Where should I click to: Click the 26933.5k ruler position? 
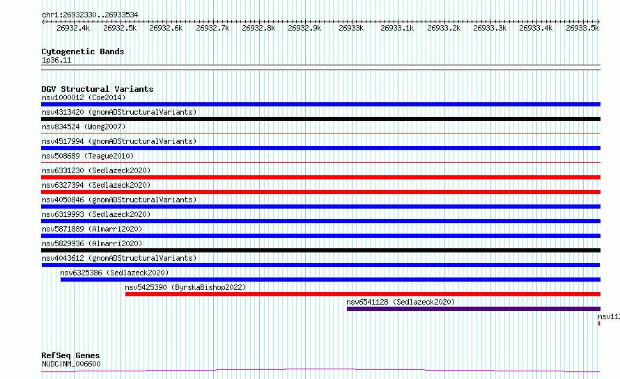click(582, 28)
